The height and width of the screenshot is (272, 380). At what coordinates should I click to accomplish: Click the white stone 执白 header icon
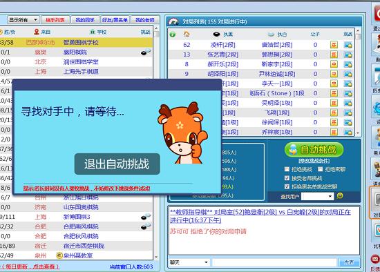click(272, 35)
